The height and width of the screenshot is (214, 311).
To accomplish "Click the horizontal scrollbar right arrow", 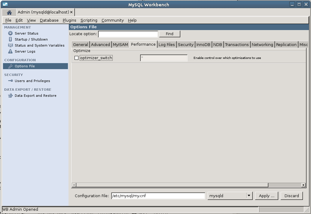I will click(304, 185).
